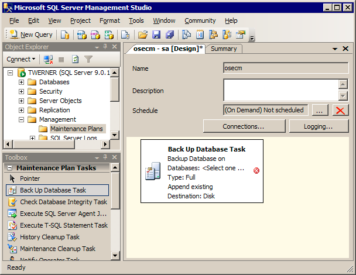The height and width of the screenshot is (275, 356).
Task: Click the New Query toolbar button
Action: click(x=31, y=35)
